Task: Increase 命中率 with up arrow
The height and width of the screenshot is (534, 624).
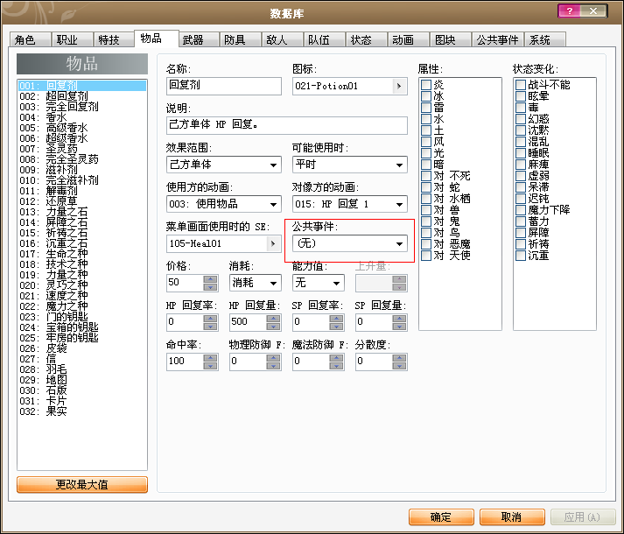Action: click(x=211, y=357)
